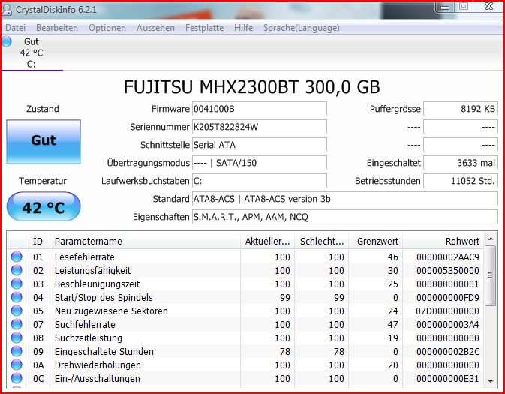Click the Eigenschaften field S.M.A.R.T., APM, AAM, NCQ
The height and width of the screenshot is (394, 505).
coord(345,217)
